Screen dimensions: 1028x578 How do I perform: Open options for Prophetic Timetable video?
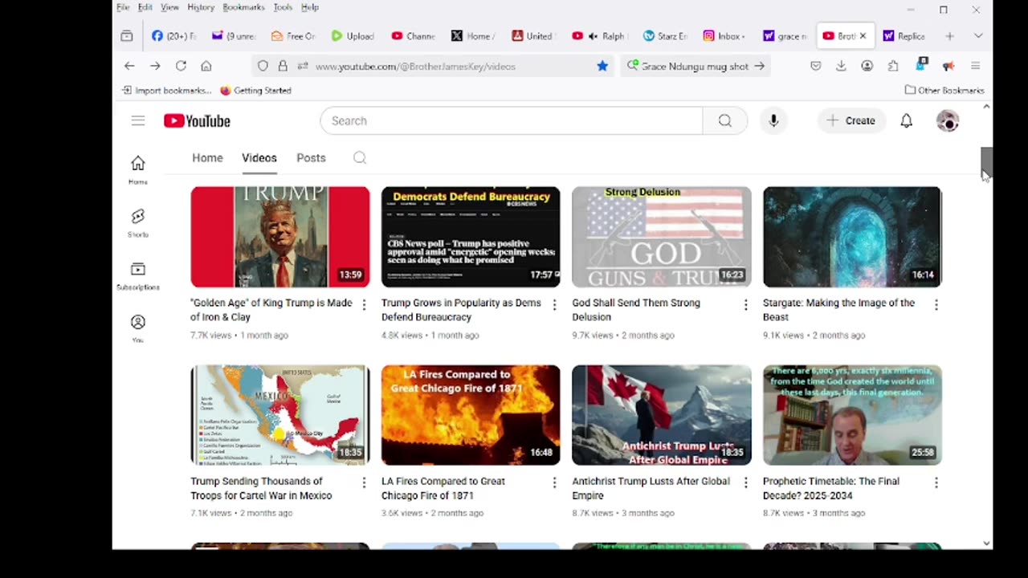point(936,482)
